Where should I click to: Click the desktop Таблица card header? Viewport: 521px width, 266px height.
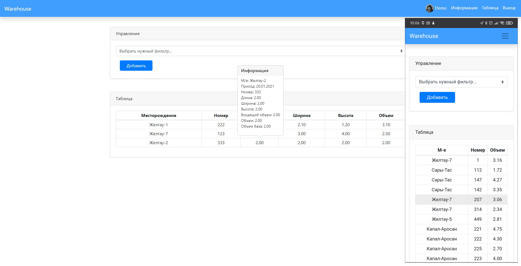pos(258,99)
